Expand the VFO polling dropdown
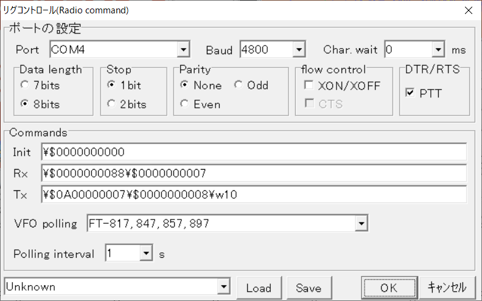The width and height of the screenshot is (482, 301). point(361,224)
